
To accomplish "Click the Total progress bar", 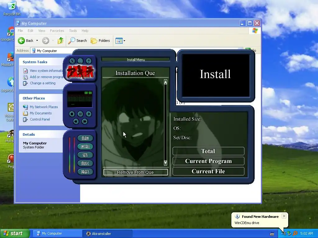I will 208,151.
